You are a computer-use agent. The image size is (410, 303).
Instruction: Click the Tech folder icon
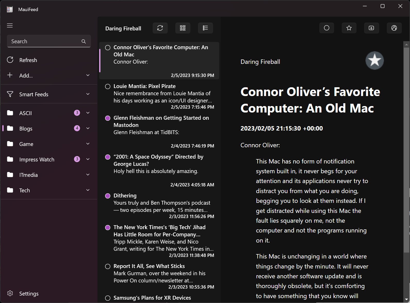(10, 190)
